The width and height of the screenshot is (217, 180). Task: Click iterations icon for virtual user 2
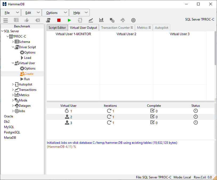pyautogui.click(x=109, y=117)
